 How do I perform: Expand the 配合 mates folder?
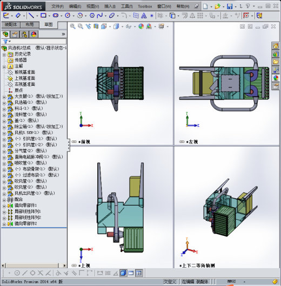[x=4, y=200]
